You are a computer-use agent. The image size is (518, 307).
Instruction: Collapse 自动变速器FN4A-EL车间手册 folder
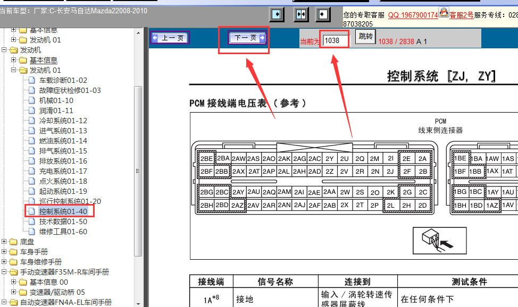pyautogui.click(x=4, y=302)
